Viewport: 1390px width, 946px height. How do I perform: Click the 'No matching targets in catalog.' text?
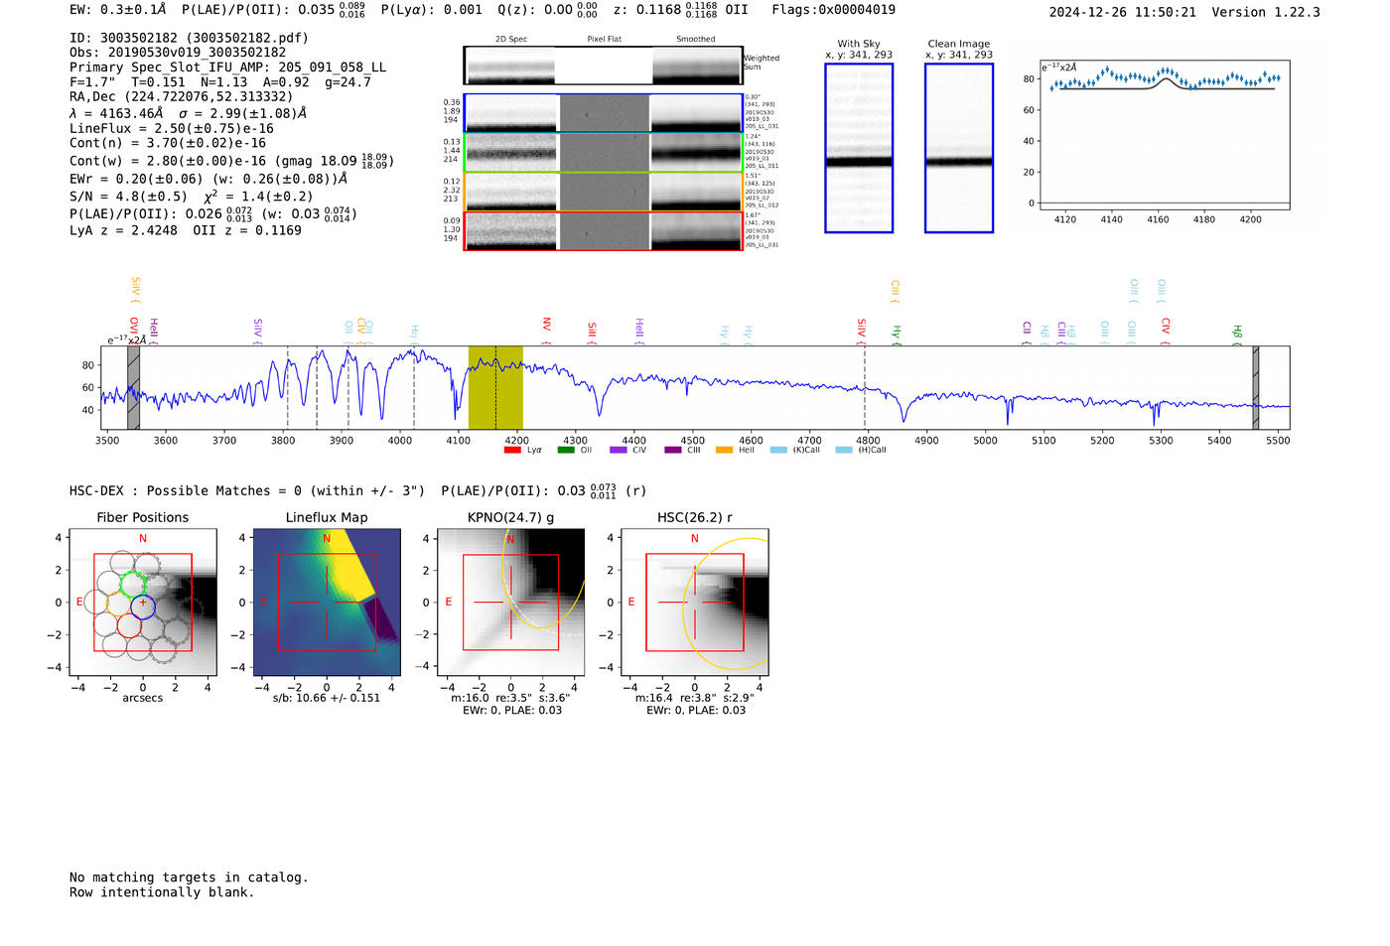189,878
